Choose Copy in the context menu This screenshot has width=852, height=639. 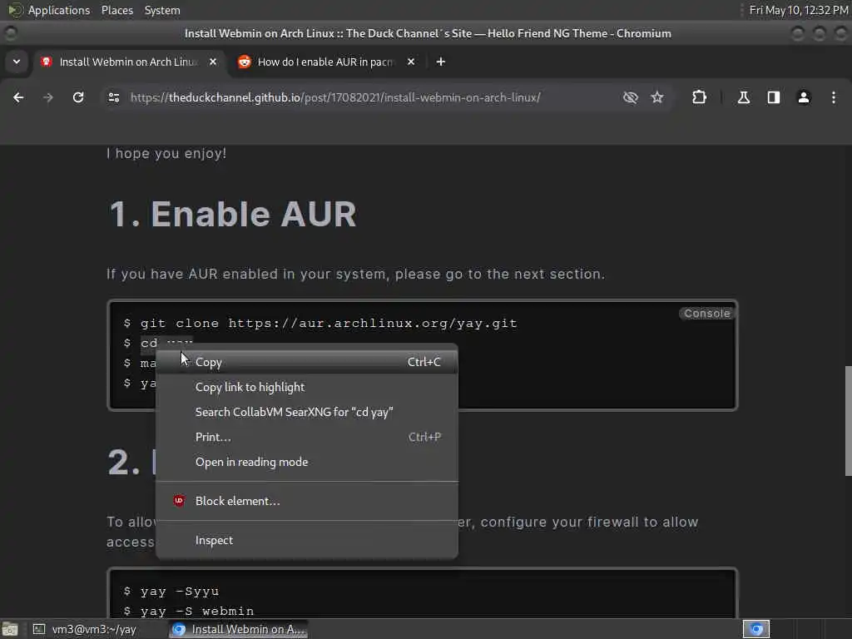(307, 362)
